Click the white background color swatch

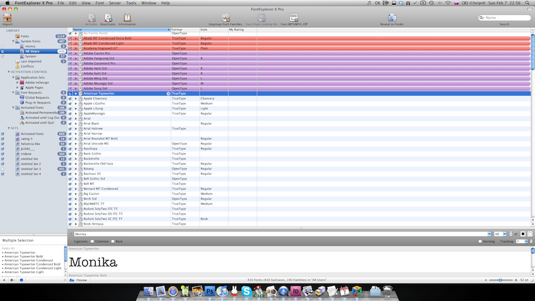click(x=530, y=234)
